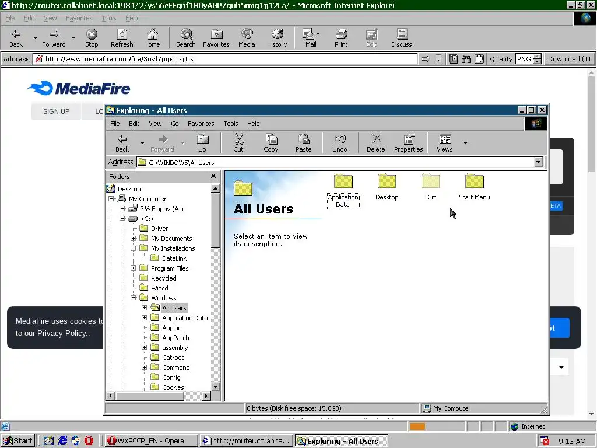Click the binoculars icon beside IE address bar
Image resolution: width=597 pixels, height=448 pixels.
click(466, 59)
